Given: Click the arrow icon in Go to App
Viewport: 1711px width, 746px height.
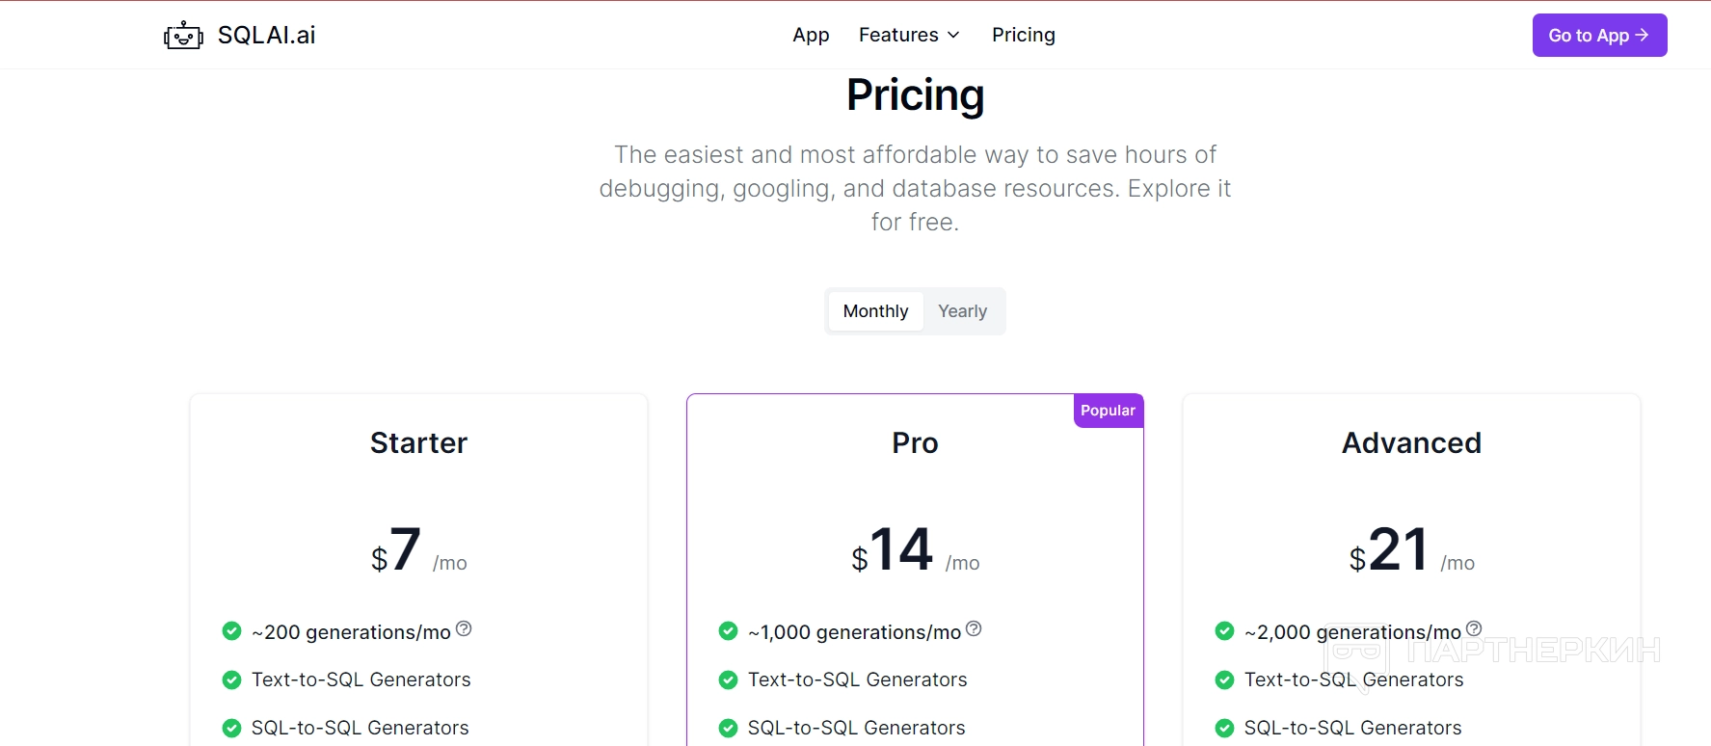Looking at the screenshot, I should [1642, 35].
